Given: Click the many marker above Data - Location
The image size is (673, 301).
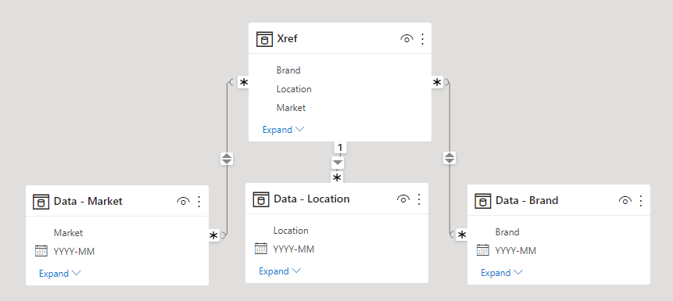Looking at the screenshot, I should point(338,177).
